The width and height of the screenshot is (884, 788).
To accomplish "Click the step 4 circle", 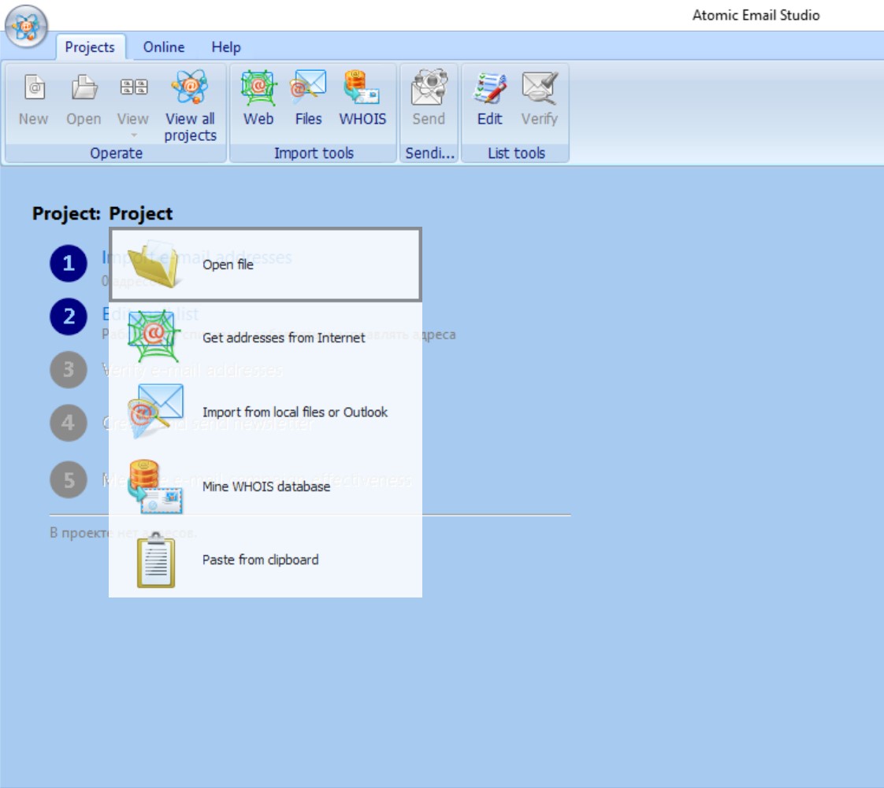I will click(x=69, y=423).
